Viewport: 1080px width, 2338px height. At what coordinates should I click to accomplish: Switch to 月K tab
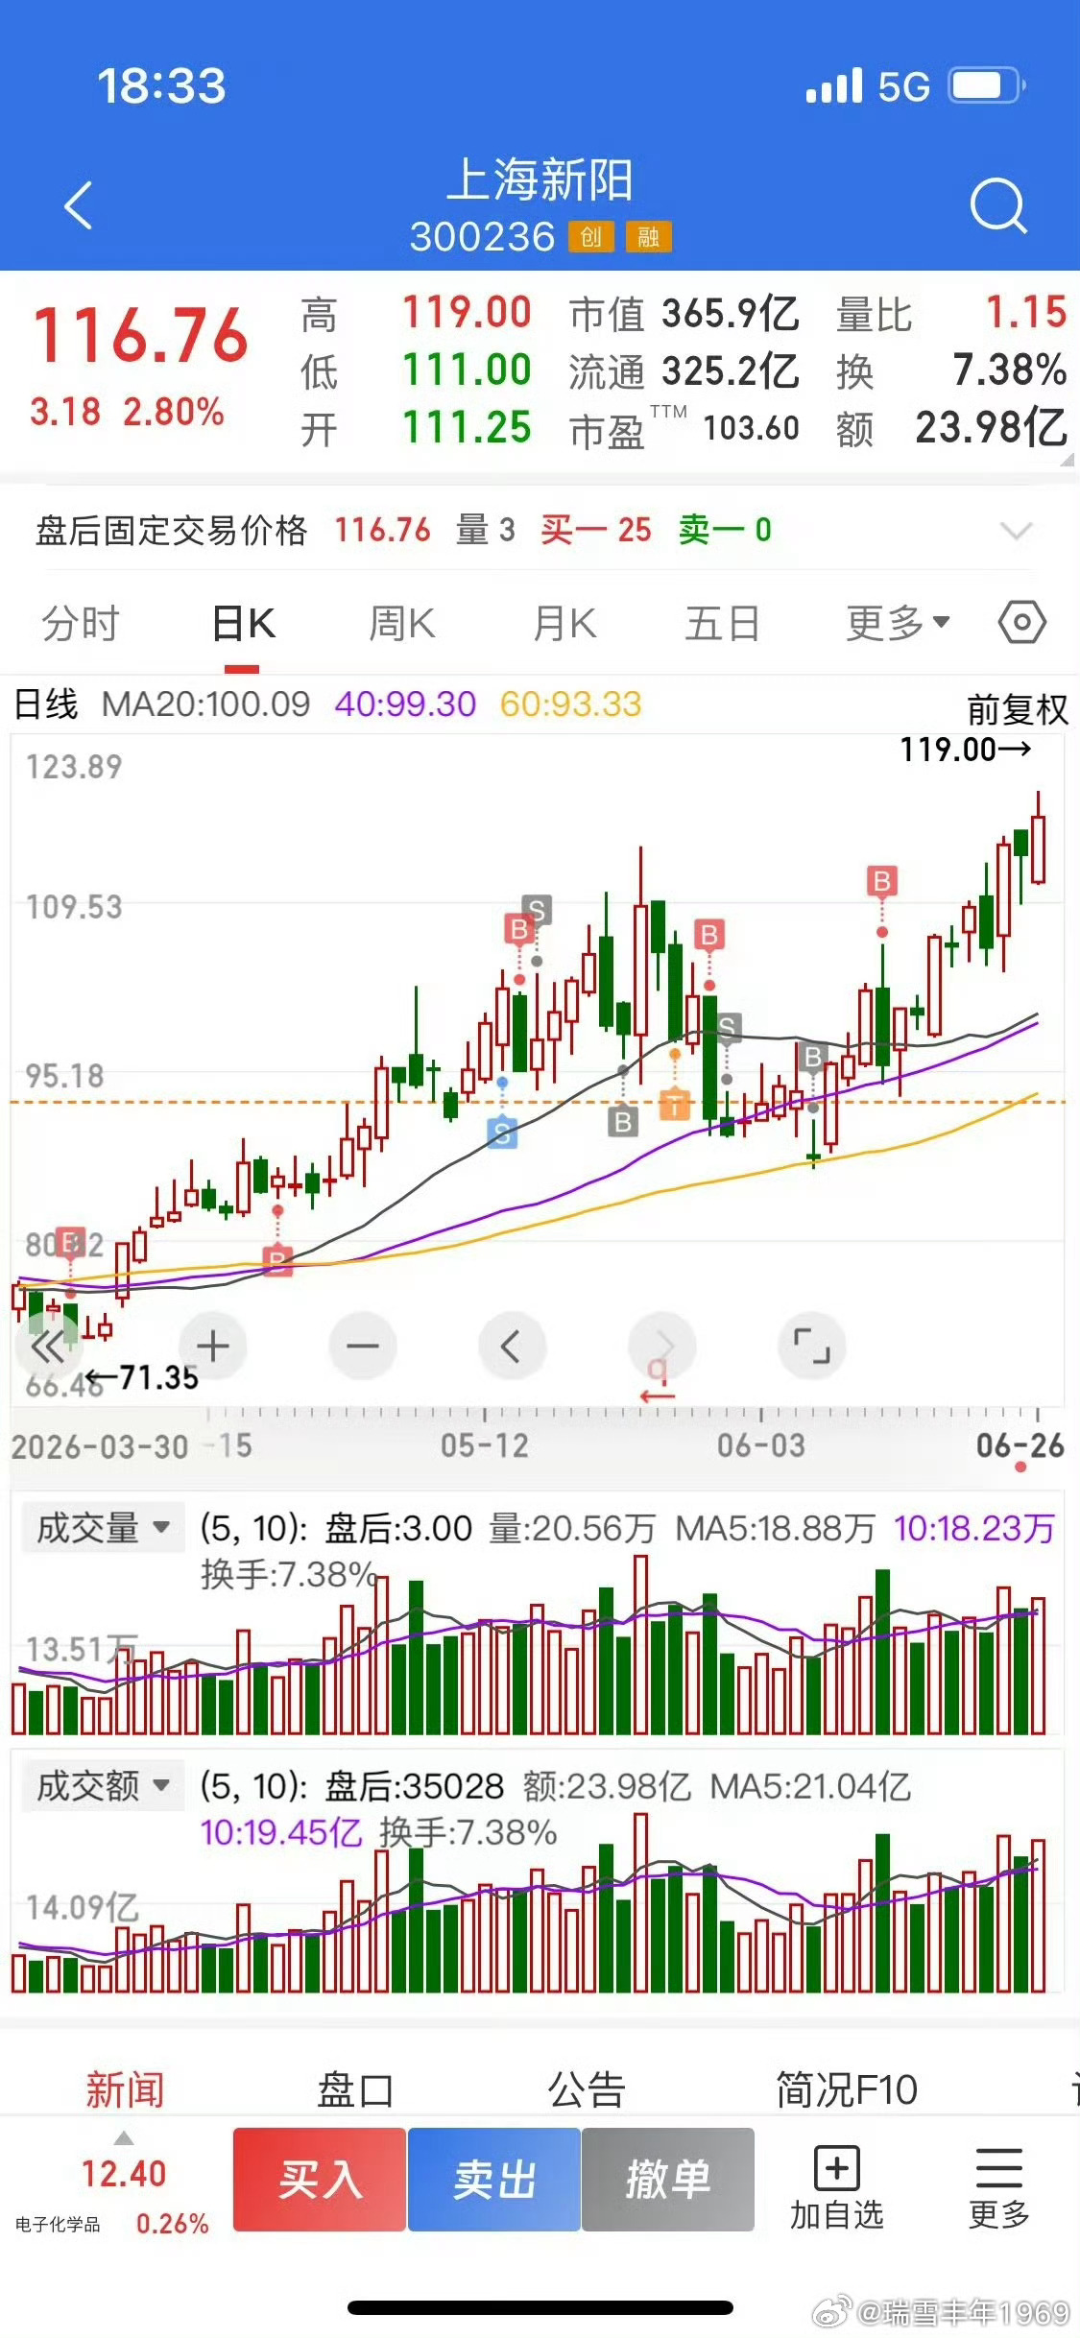(564, 623)
